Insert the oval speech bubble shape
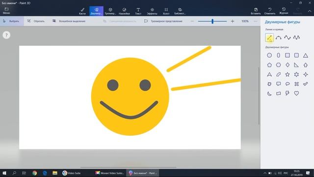 point(288,84)
